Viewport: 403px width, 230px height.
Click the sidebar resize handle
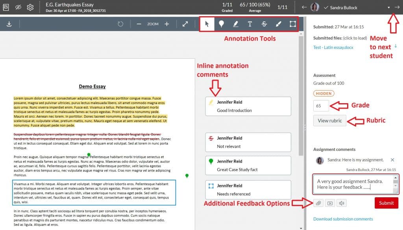[x=305, y=127]
